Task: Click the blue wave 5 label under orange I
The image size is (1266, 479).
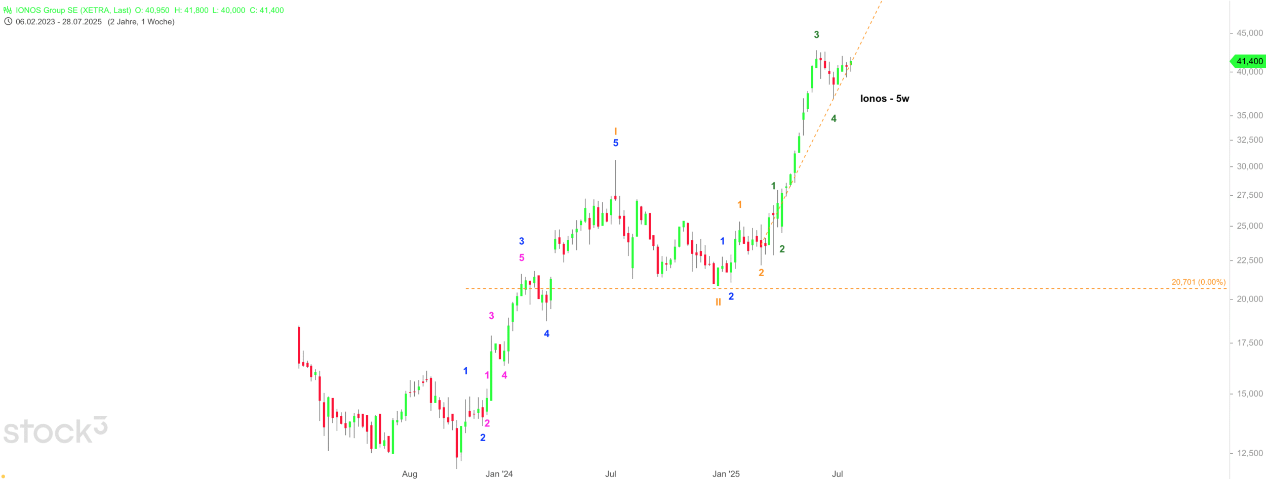Action: (x=615, y=143)
